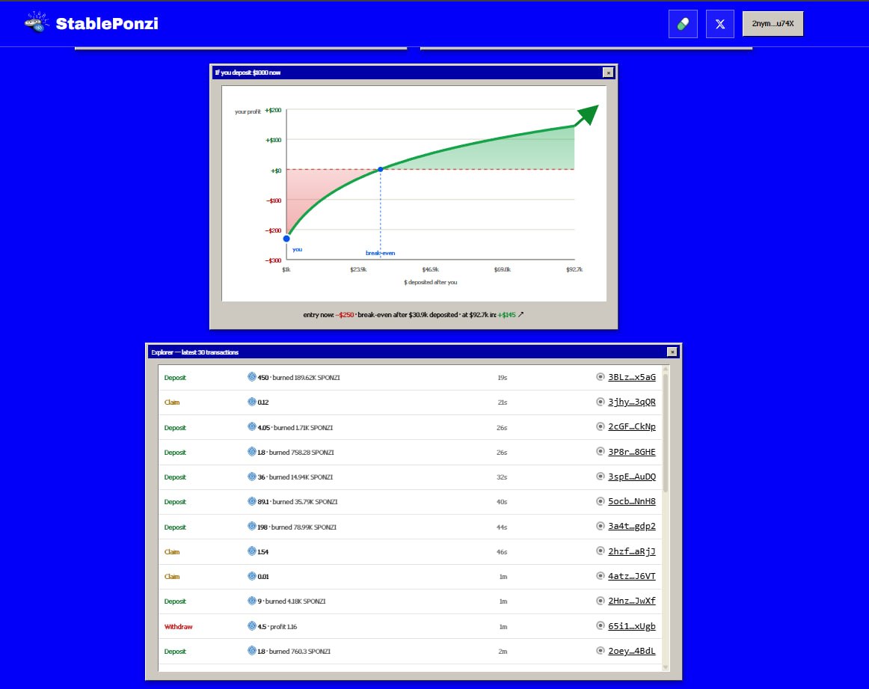The width and height of the screenshot is (869, 689).
Task: Click the round icon beside 3P8r…8GHE
Action: [x=601, y=451]
